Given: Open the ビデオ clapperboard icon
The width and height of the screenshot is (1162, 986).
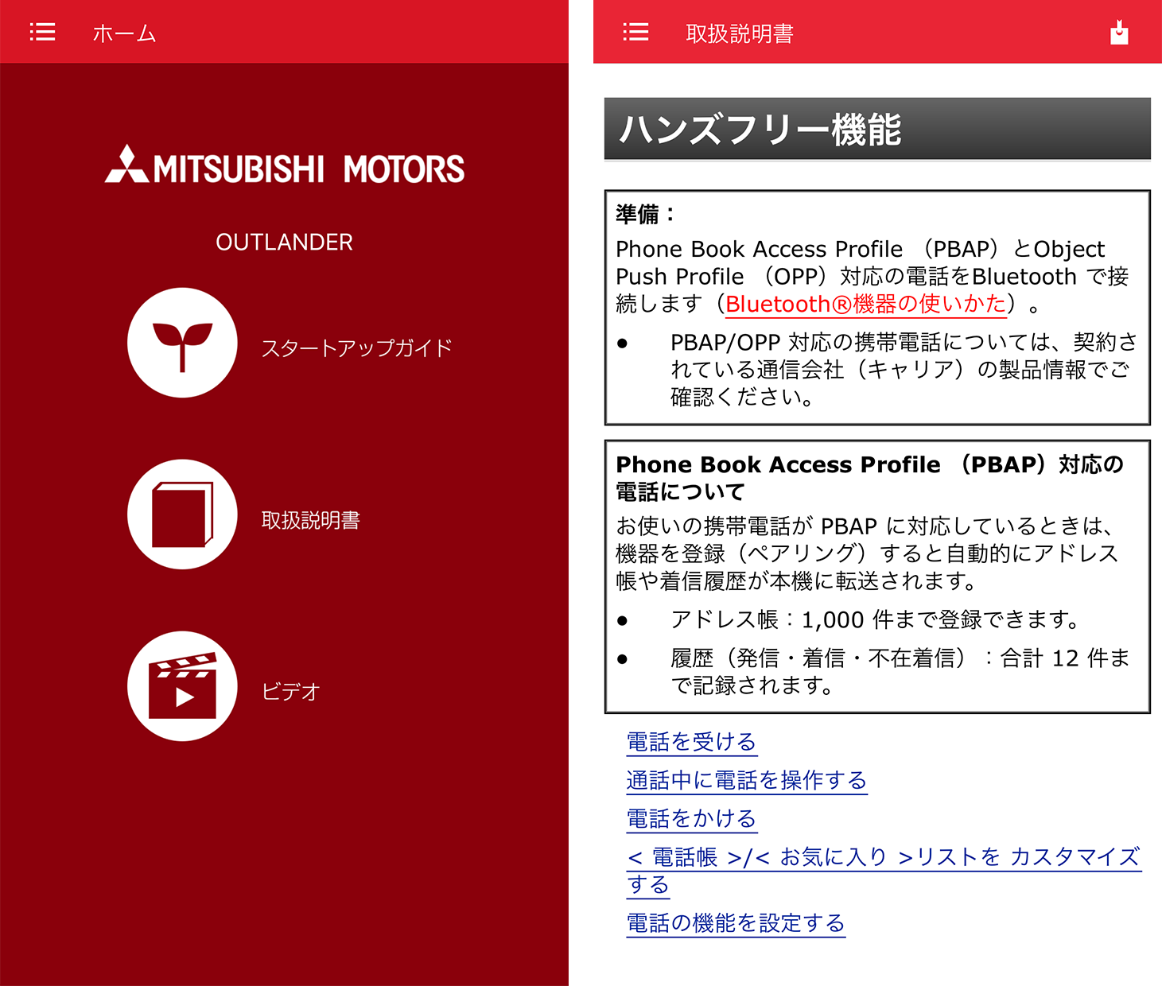Looking at the screenshot, I should pyautogui.click(x=182, y=686).
